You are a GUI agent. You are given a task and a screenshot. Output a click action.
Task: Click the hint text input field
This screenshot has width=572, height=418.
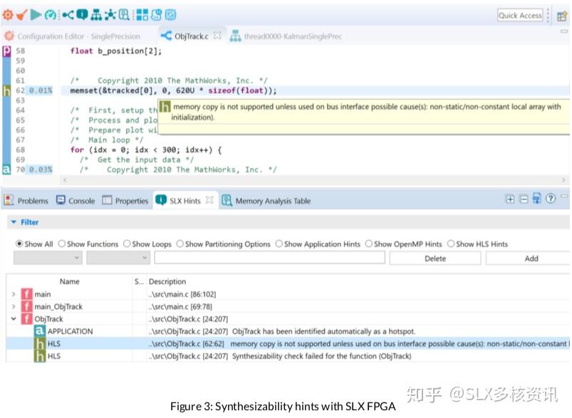tap(269, 258)
